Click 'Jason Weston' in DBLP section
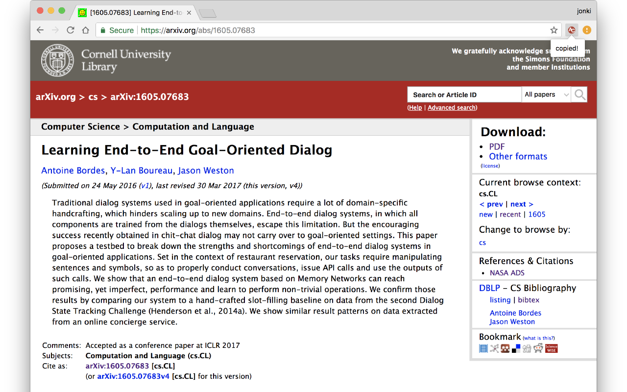 [512, 321]
